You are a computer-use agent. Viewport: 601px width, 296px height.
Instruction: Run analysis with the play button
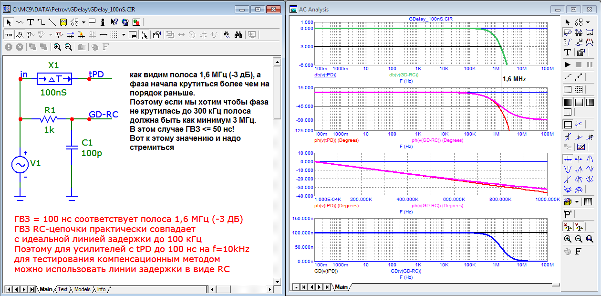click(567, 64)
